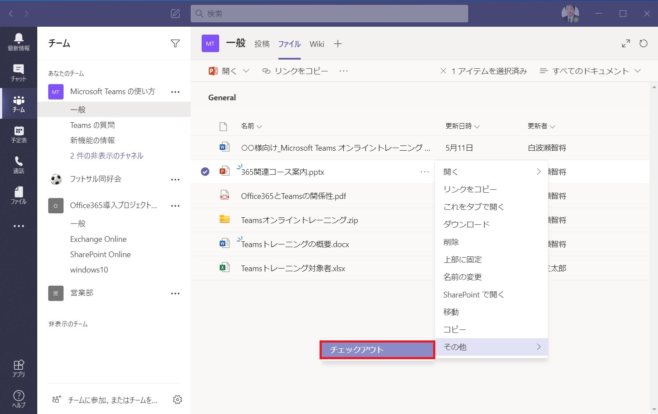
Task: Click チームに参加、またはチームを... link
Action: click(105, 400)
